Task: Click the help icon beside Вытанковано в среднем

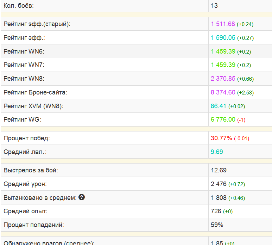Action: tap(82, 197)
